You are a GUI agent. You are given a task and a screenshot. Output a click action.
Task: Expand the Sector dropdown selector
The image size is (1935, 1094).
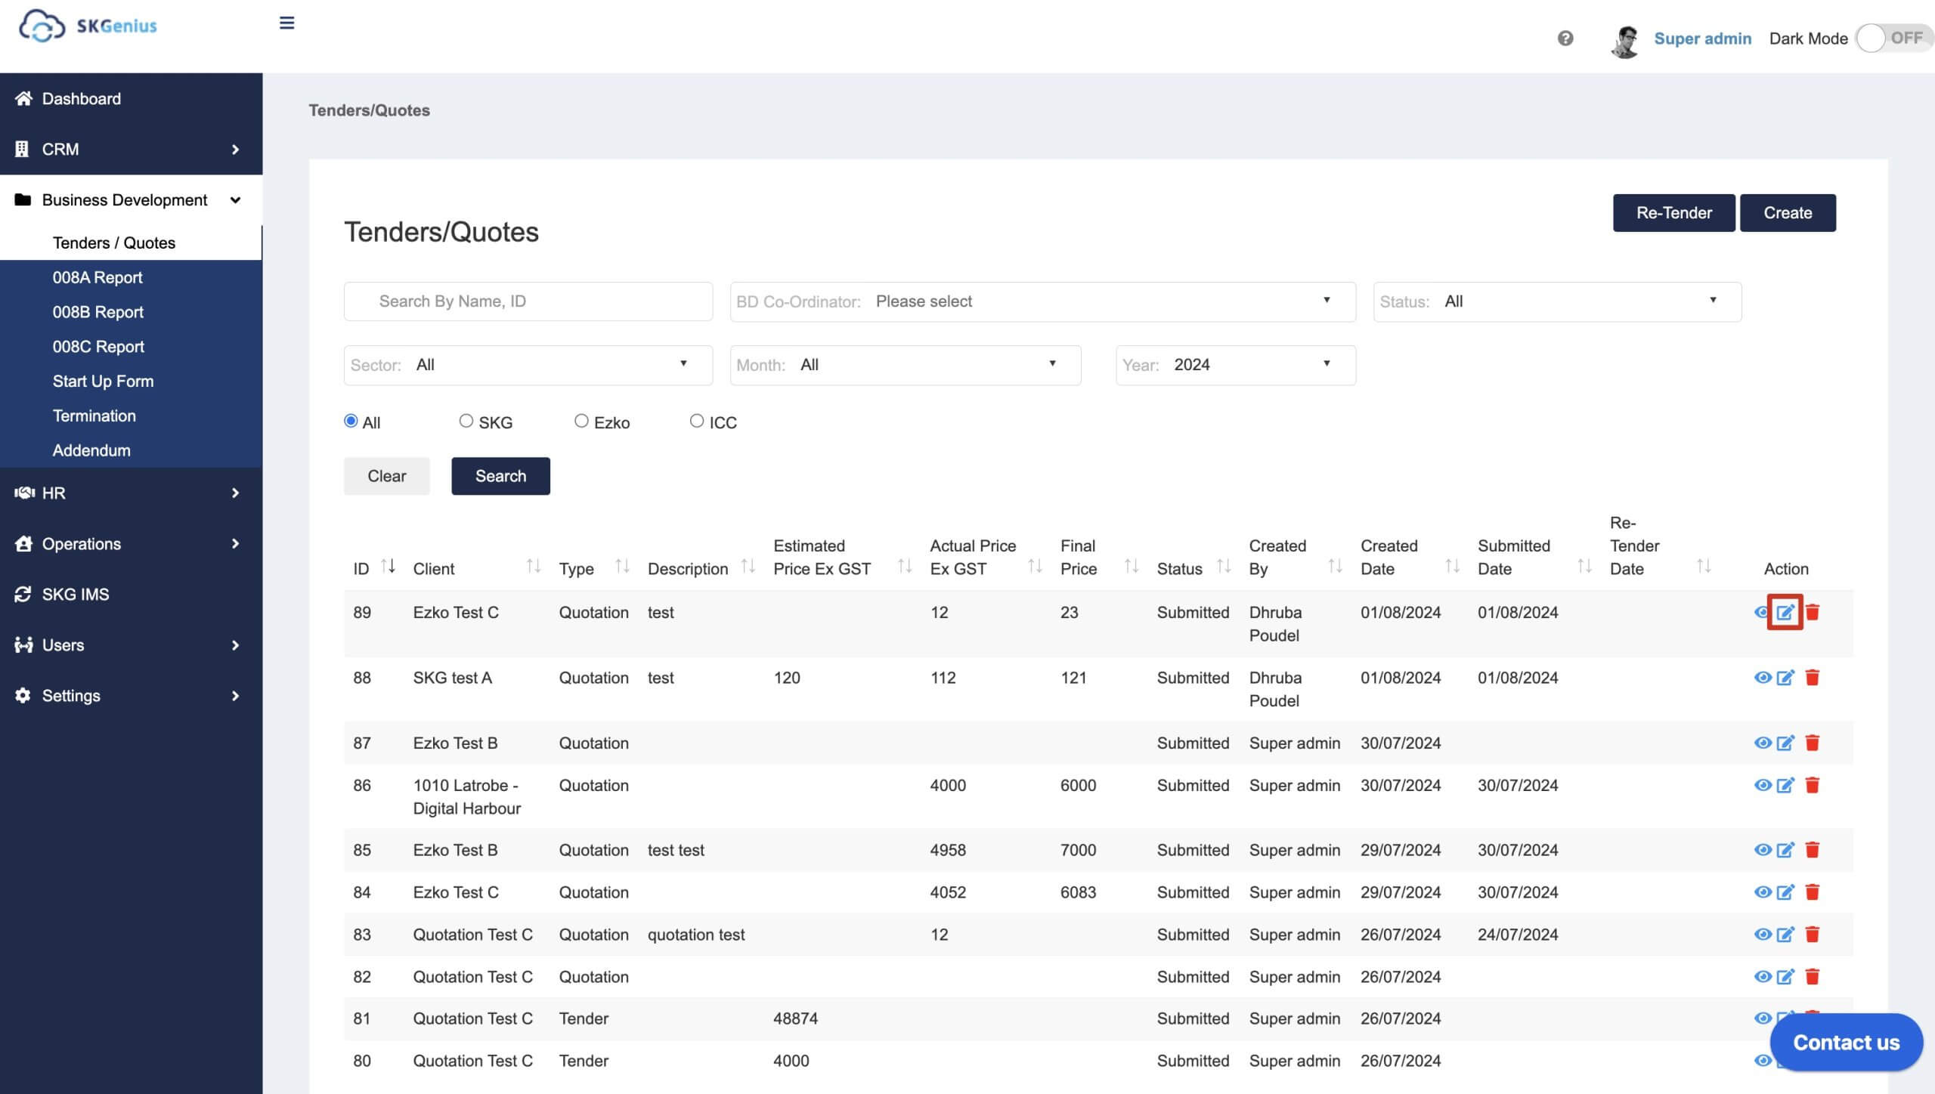pos(682,363)
